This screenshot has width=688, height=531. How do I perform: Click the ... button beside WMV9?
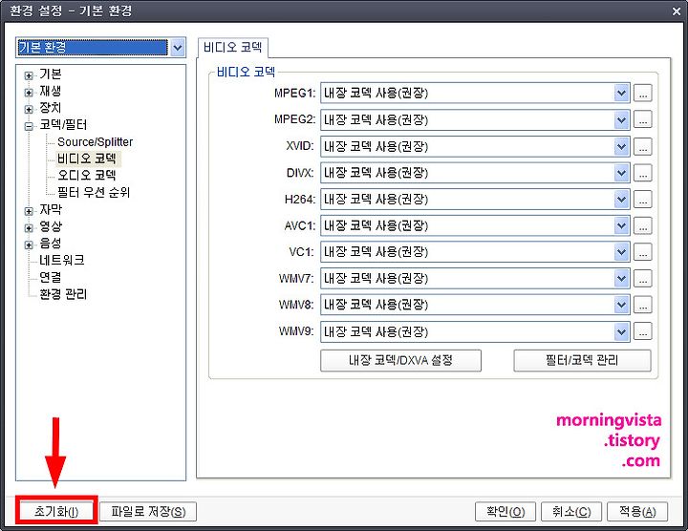[x=643, y=332]
